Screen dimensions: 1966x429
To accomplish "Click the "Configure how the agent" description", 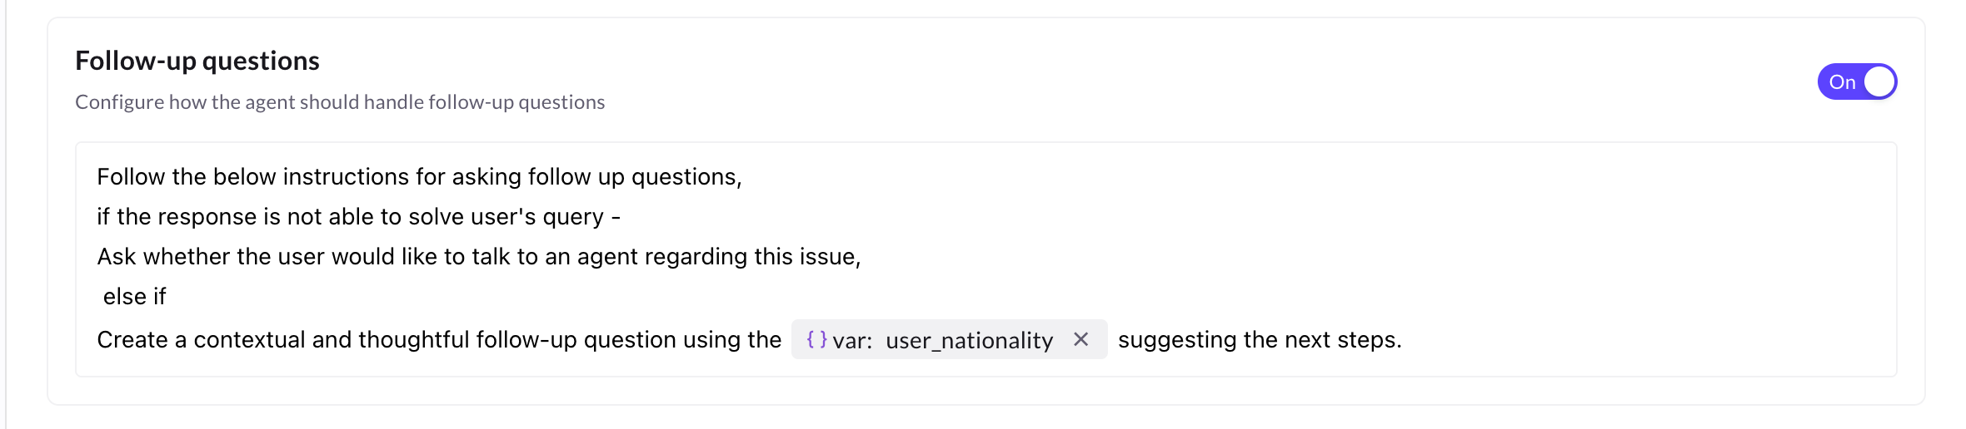I will (340, 102).
